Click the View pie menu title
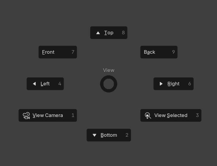This screenshot has width=217, height=166. tap(109, 70)
